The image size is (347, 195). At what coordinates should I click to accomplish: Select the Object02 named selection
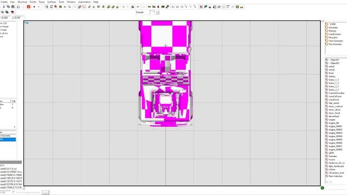pyautogui.click(x=334, y=63)
